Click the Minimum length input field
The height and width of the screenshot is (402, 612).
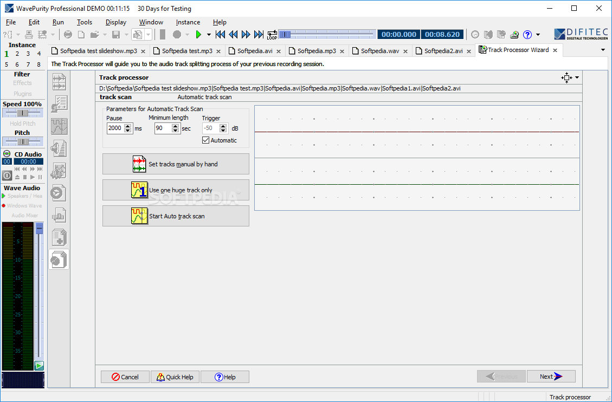click(x=163, y=128)
